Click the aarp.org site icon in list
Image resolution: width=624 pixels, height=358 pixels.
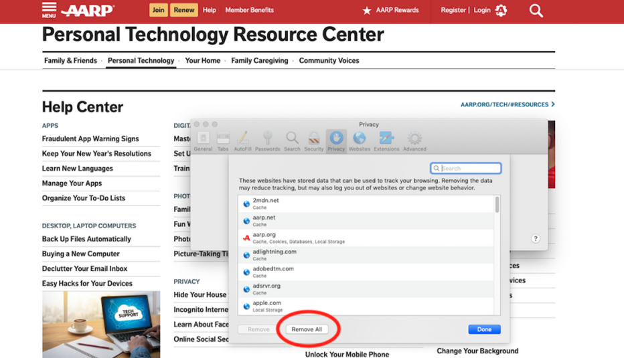pos(246,238)
